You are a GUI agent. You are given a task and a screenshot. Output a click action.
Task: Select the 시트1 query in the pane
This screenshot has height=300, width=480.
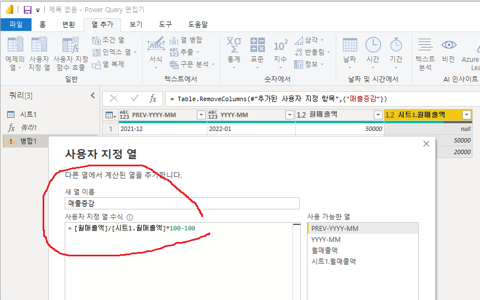28,114
